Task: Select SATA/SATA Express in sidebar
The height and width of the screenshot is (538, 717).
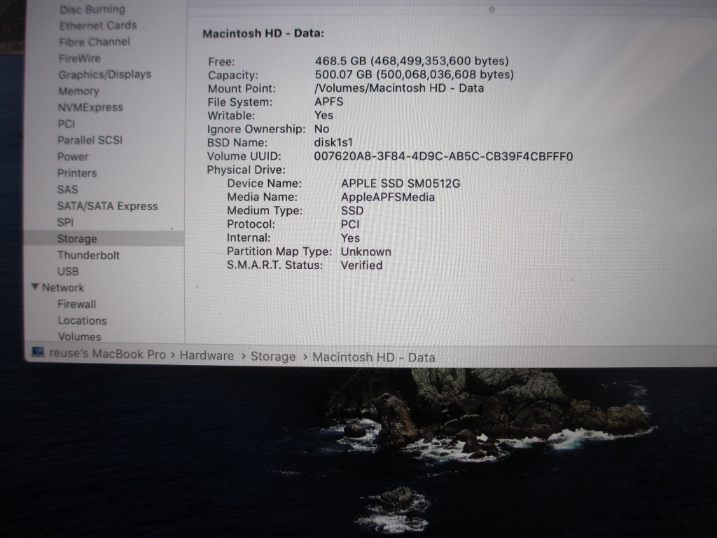Action: pyautogui.click(x=107, y=206)
